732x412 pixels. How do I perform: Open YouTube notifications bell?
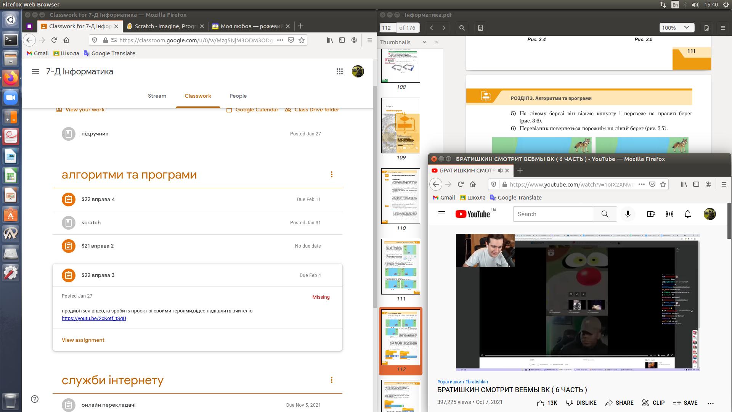[x=687, y=214]
